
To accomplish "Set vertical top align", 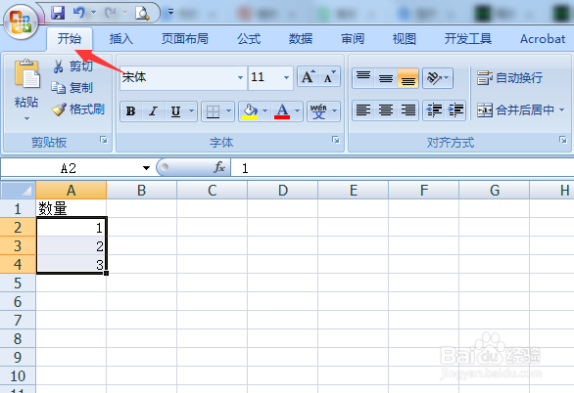I will coord(363,78).
